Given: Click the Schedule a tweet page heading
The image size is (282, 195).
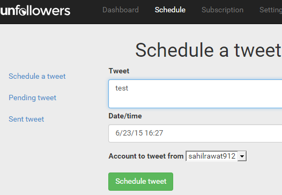Looking at the screenshot, I should point(209,50).
